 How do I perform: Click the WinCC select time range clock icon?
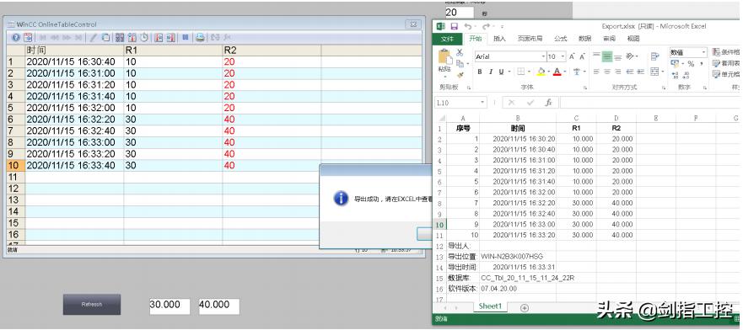point(144,37)
